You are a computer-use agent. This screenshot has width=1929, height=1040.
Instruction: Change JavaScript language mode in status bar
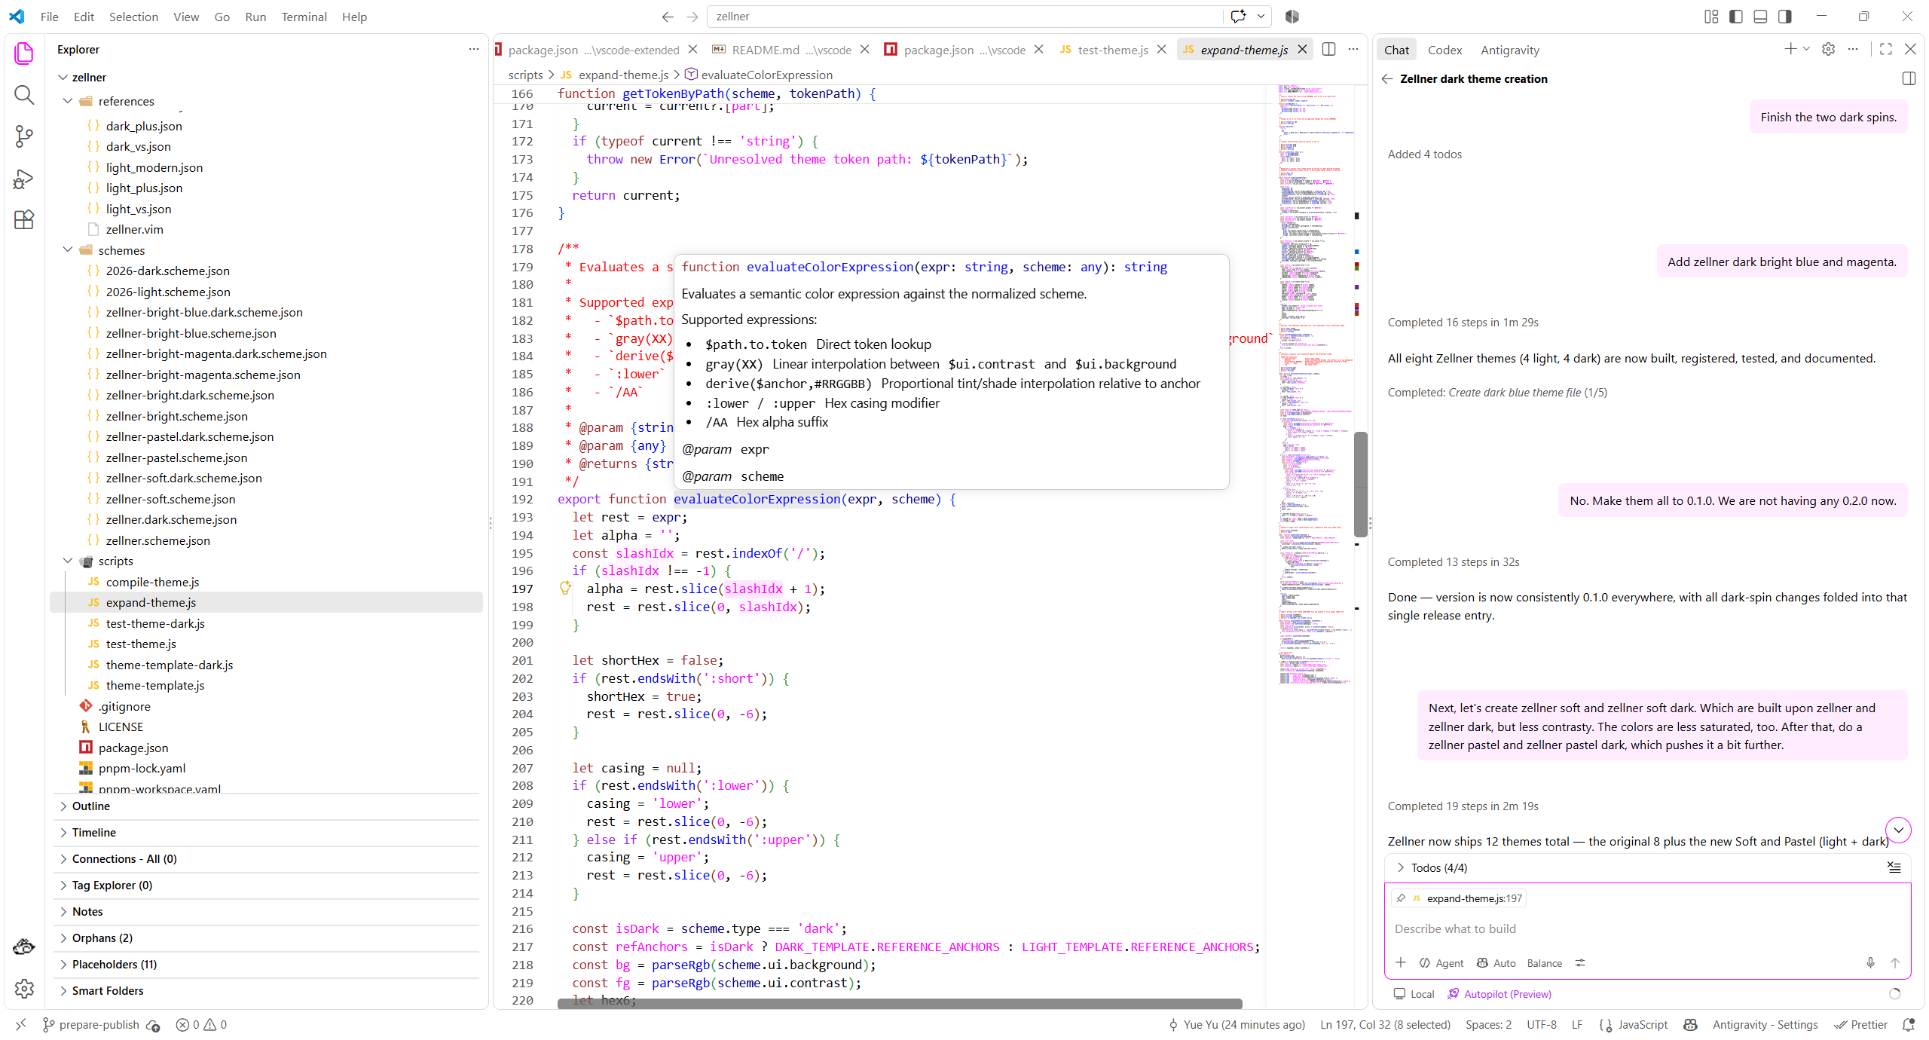(1642, 1025)
